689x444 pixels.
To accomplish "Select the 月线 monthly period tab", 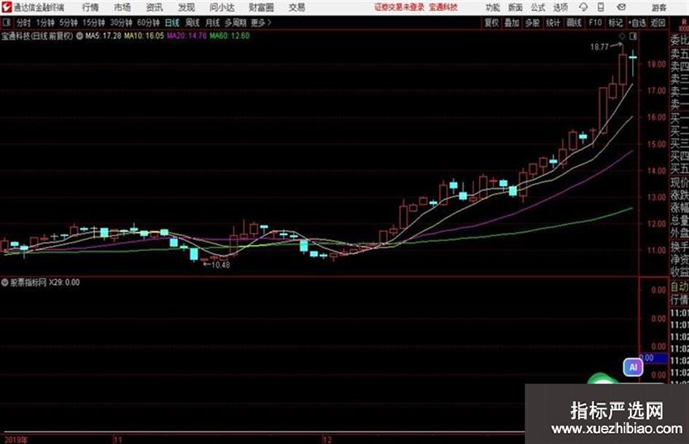I will click(x=213, y=23).
